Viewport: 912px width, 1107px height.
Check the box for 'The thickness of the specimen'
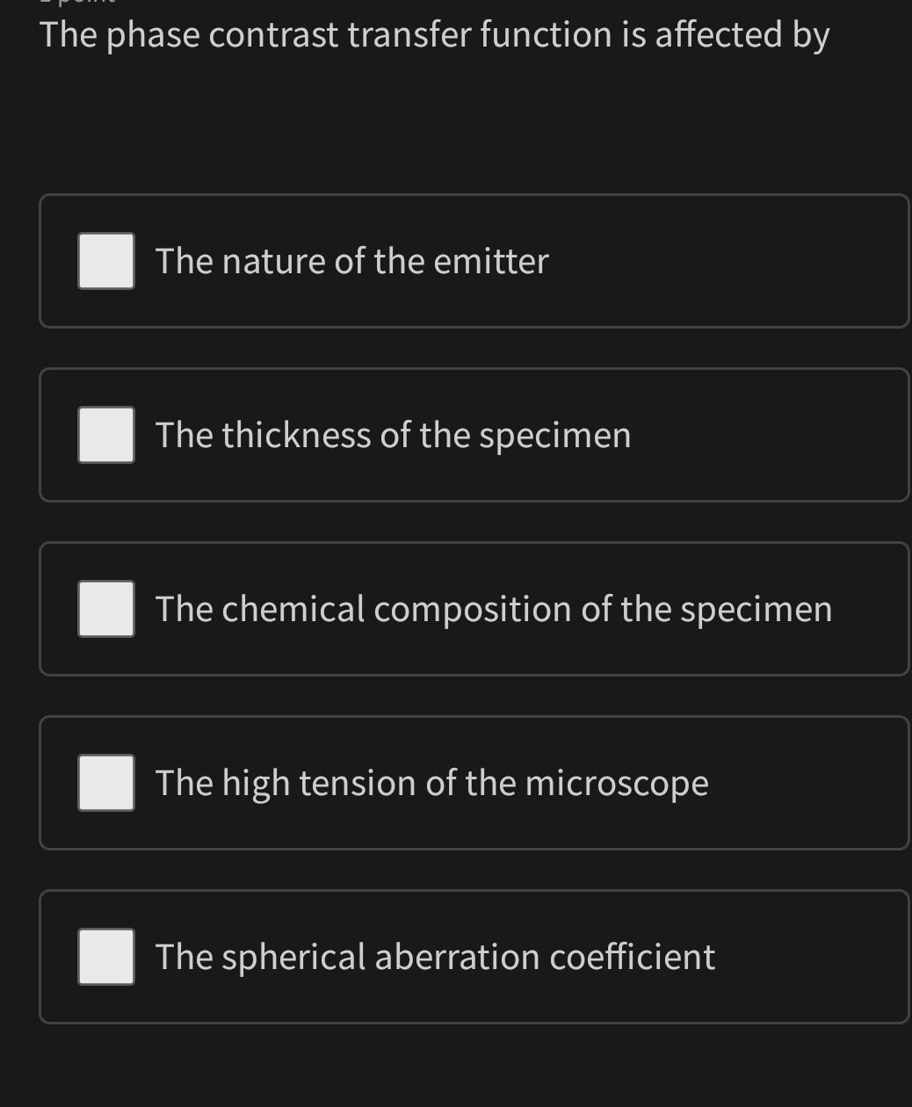pos(105,434)
